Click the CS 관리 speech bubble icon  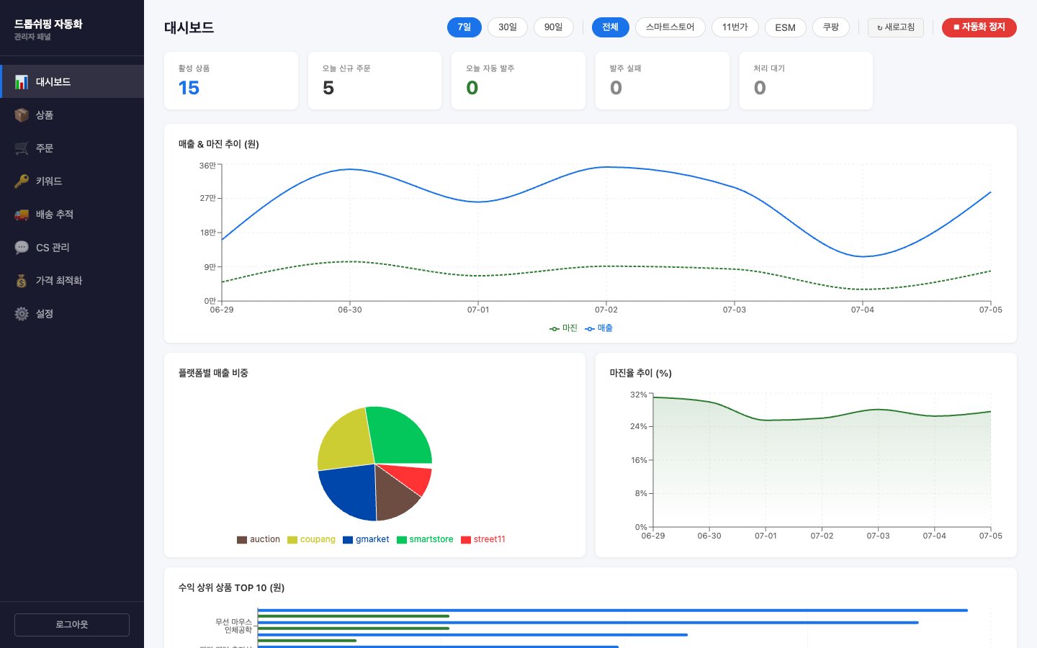click(22, 248)
